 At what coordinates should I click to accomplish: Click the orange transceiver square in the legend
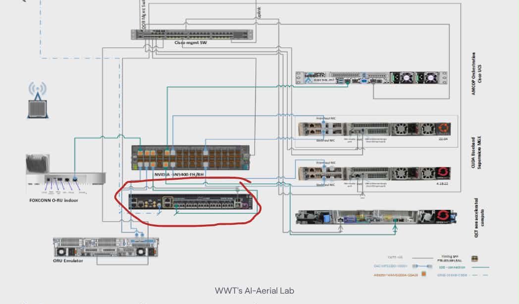pyautogui.click(x=424, y=274)
